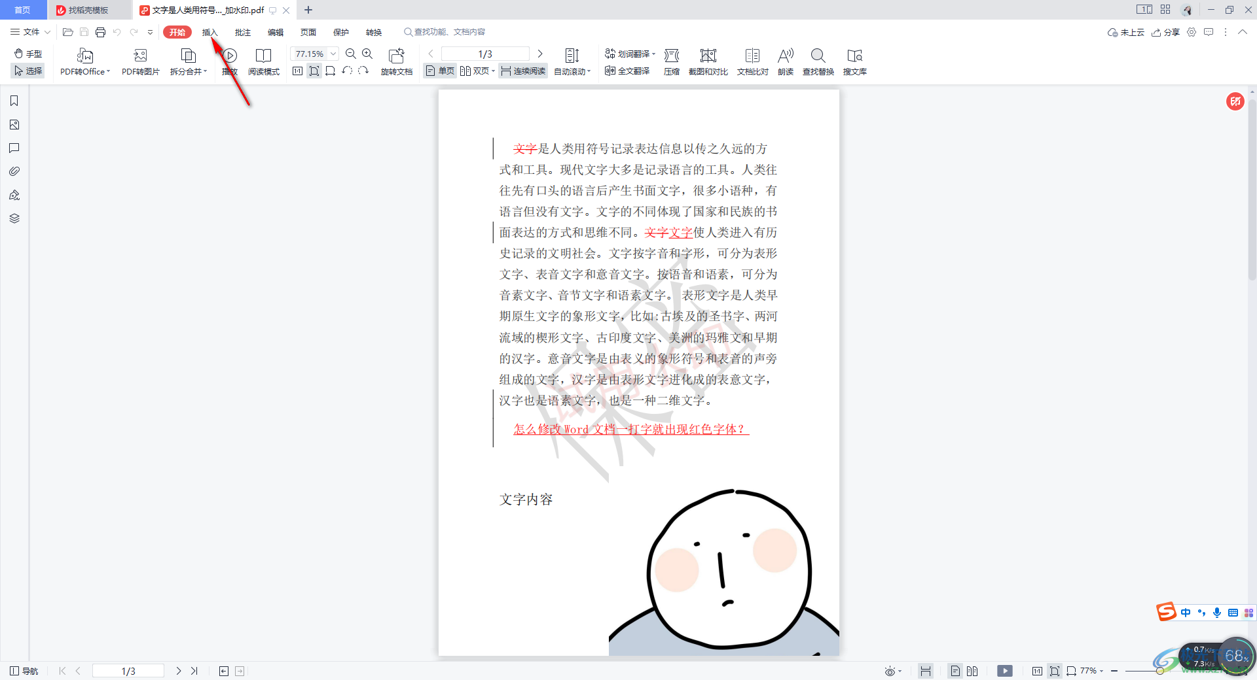
Task: Open the 页面 ribbon tab
Action: coord(308,32)
